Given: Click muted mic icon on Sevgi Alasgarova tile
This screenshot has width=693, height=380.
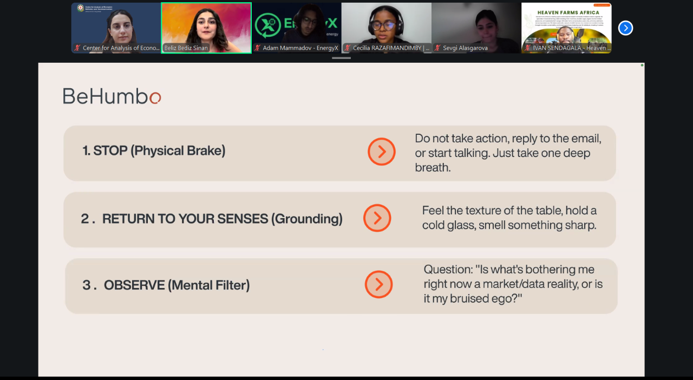Looking at the screenshot, I should pyautogui.click(x=437, y=48).
